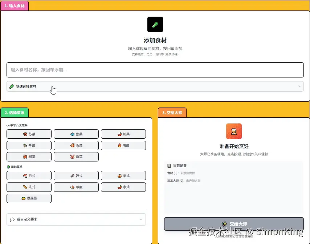Open the 3. 交给大师 tab
310x244 pixels.
(x=172, y=113)
